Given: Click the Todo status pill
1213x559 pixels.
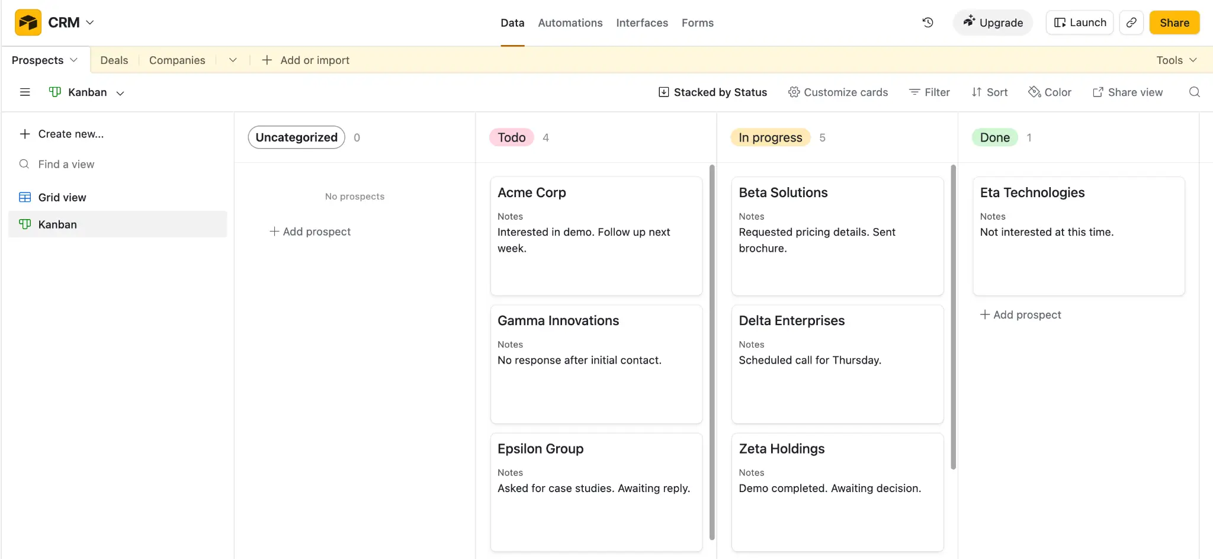Looking at the screenshot, I should pos(512,137).
